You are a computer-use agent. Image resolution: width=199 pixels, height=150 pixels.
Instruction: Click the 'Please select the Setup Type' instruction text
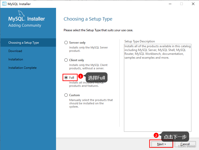click(x=98, y=30)
